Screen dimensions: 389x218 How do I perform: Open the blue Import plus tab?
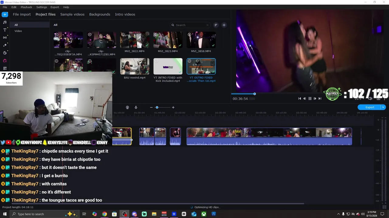click(5, 15)
